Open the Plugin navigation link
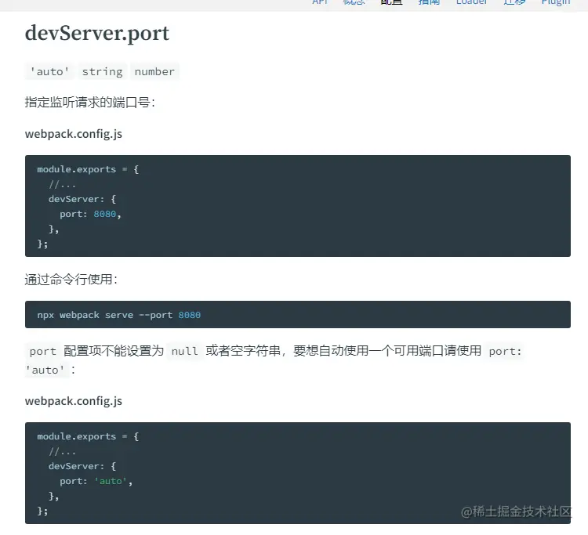 click(x=556, y=3)
